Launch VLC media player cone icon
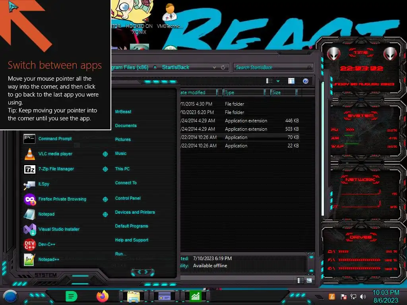Image resolution: width=407 pixels, height=305 pixels. [29, 154]
